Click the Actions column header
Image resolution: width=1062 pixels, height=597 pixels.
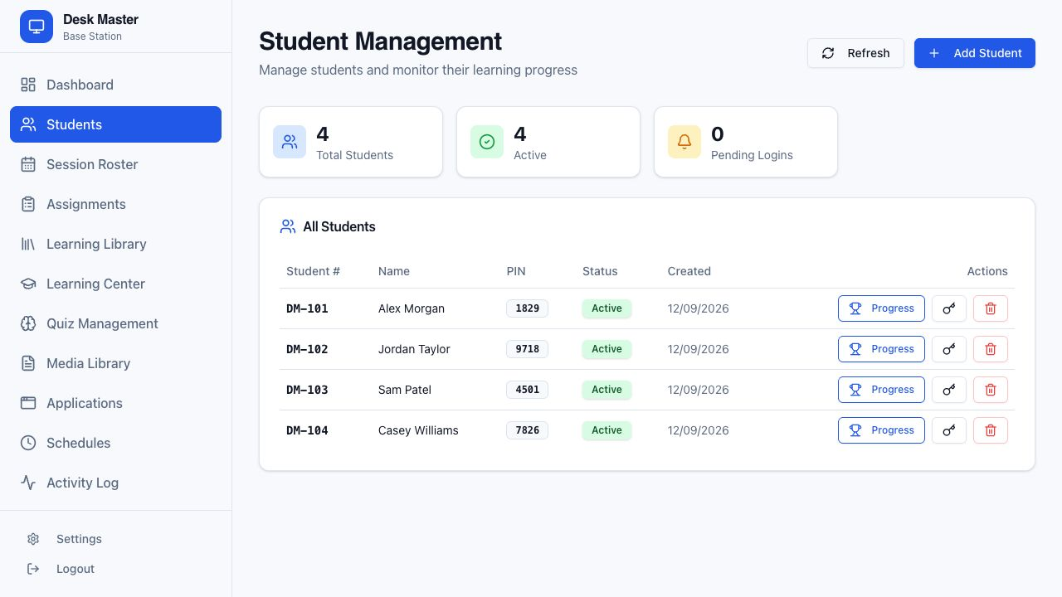[x=987, y=271]
